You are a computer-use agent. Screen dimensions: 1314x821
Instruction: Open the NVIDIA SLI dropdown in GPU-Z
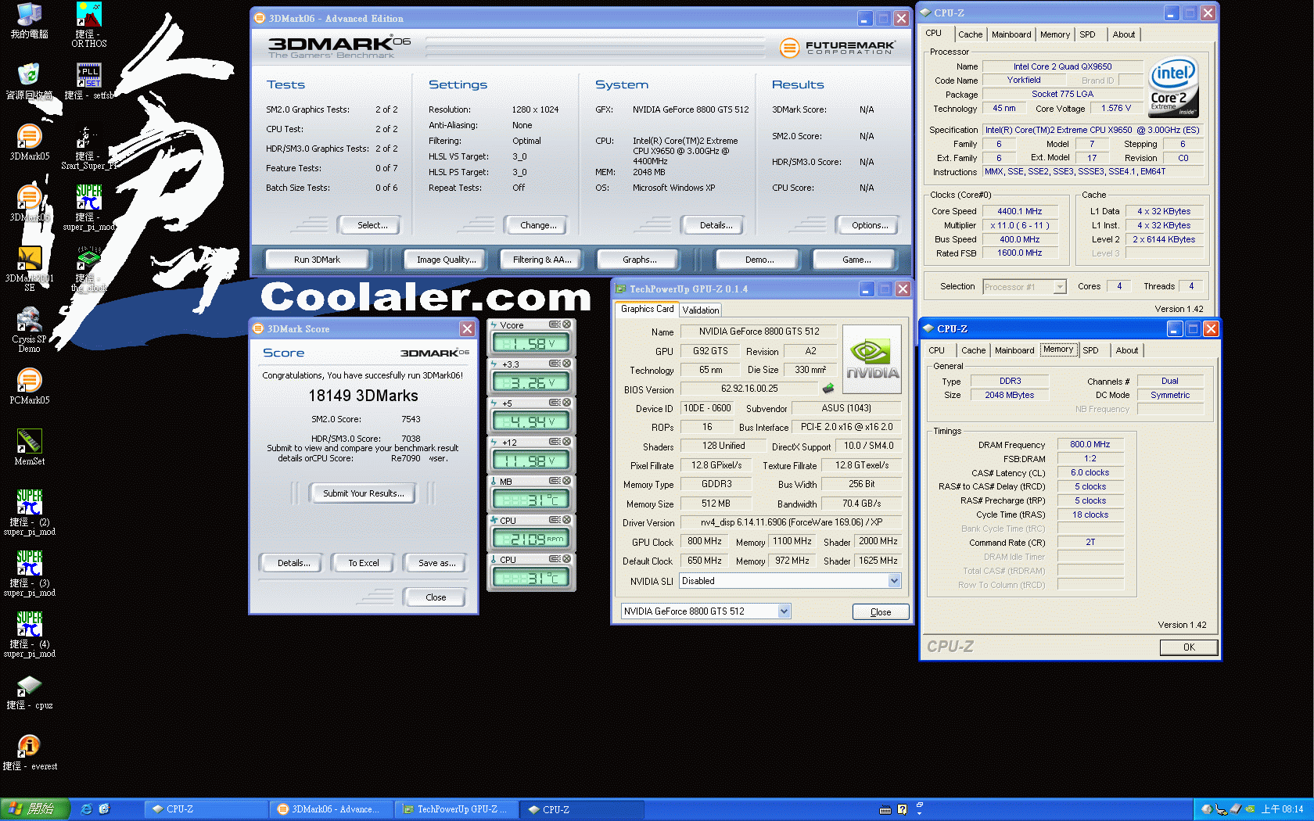point(894,580)
